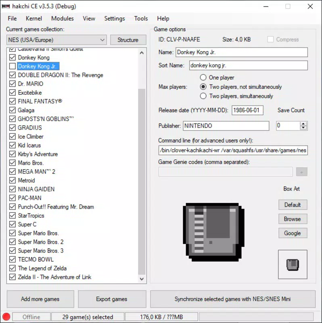322x323 pixels.
Task: Click the Publisher field
Action: point(226,126)
